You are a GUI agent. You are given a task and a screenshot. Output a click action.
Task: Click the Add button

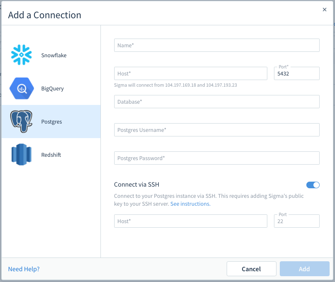[x=304, y=269]
